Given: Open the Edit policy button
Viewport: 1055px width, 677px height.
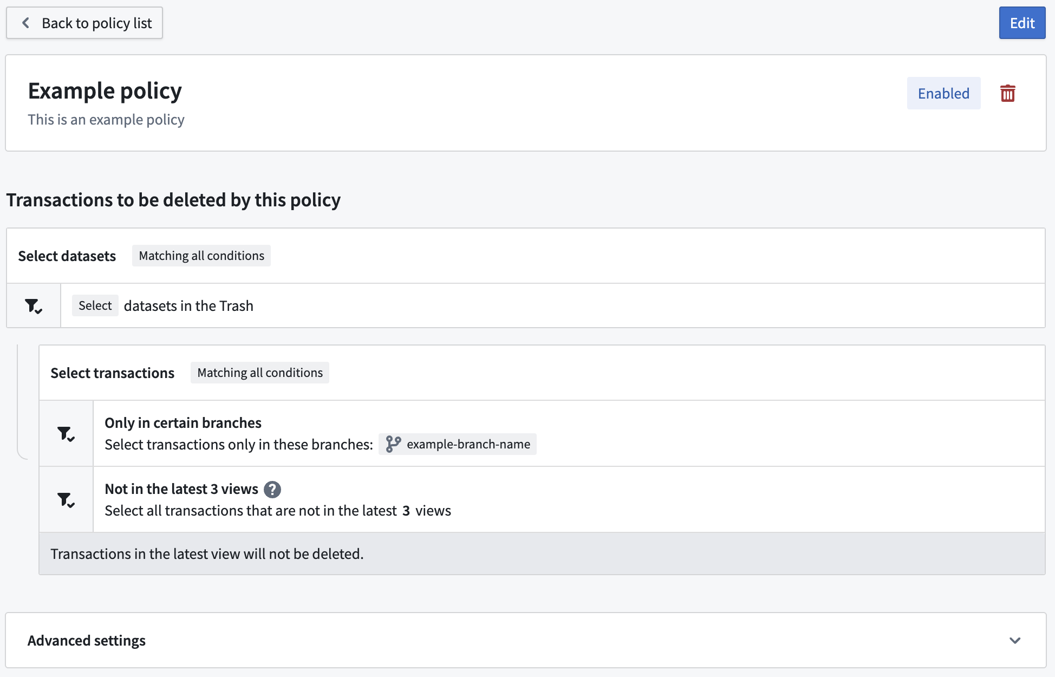Looking at the screenshot, I should point(1022,23).
